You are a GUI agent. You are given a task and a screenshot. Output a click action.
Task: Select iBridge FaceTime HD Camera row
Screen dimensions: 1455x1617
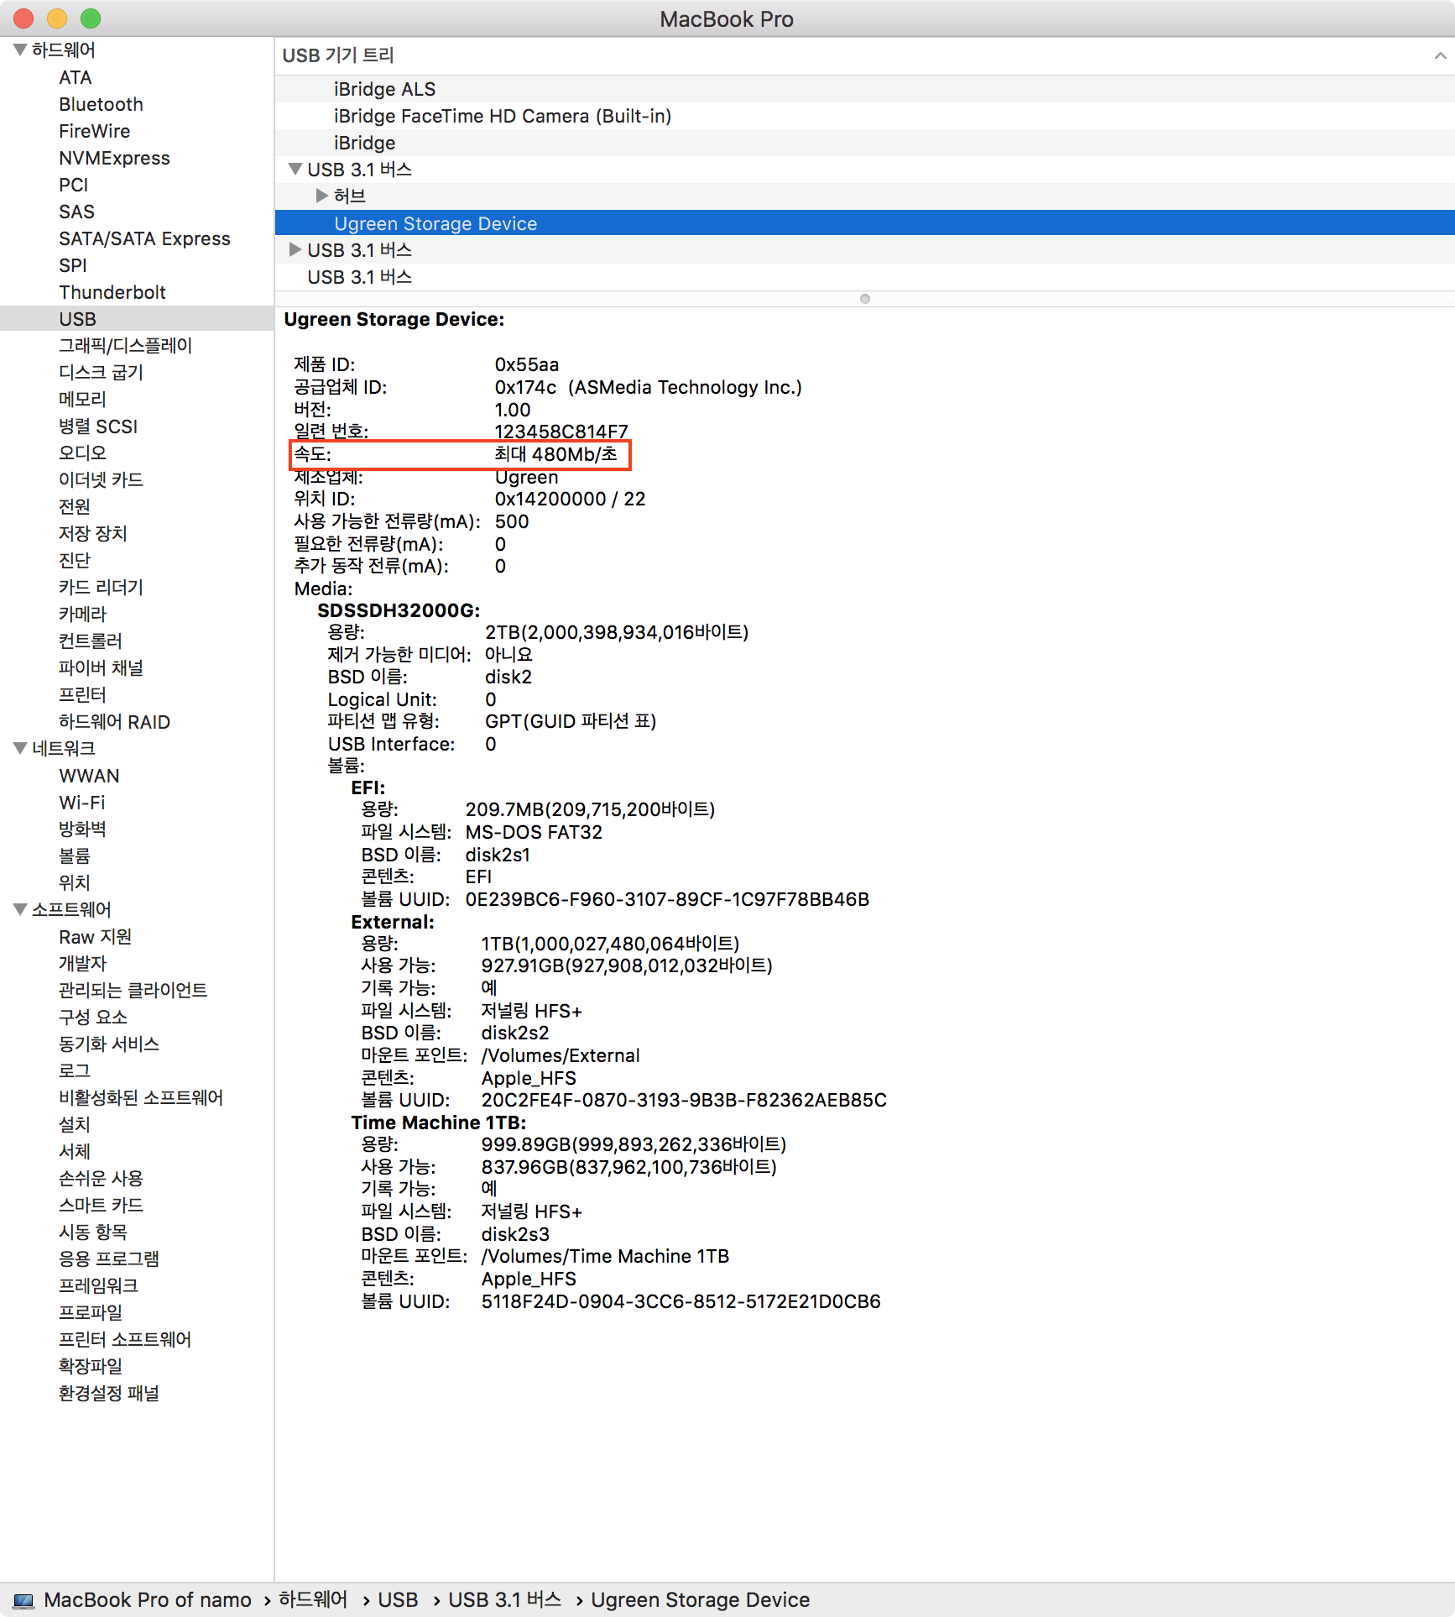[864, 116]
